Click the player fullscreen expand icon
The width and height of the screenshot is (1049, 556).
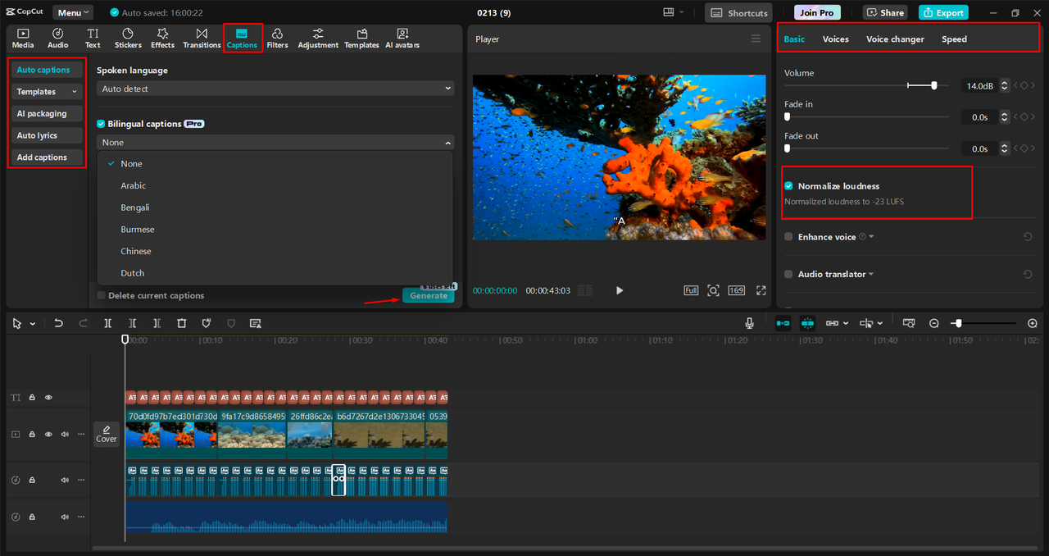tap(761, 290)
